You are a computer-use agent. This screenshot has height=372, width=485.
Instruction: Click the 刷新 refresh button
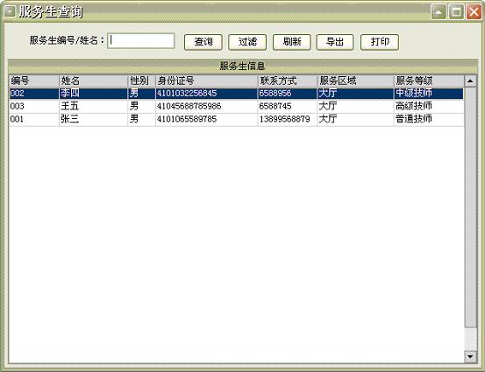pyautogui.click(x=291, y=42)
